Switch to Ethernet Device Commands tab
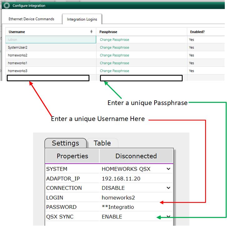The height and width of the screenshot is (226, 227). click(x=31, y=19)
